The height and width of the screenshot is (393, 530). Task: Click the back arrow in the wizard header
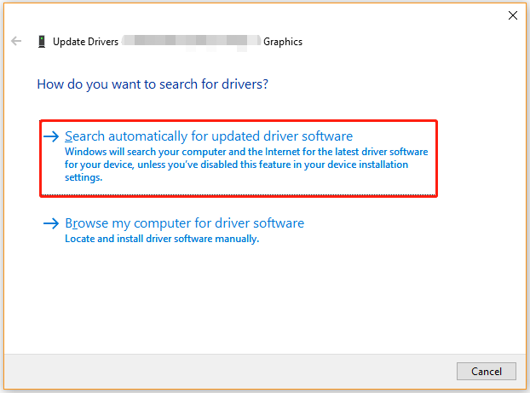pos(16,41)
